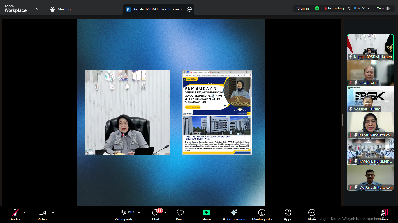Click the Sign in button
This screenshot has width=398, height=223.
pyautogui.click(x=303, y=8)
